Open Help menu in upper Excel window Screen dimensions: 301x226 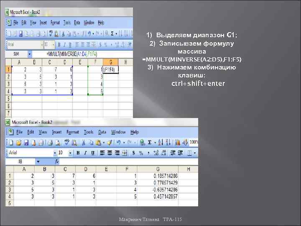101,23
